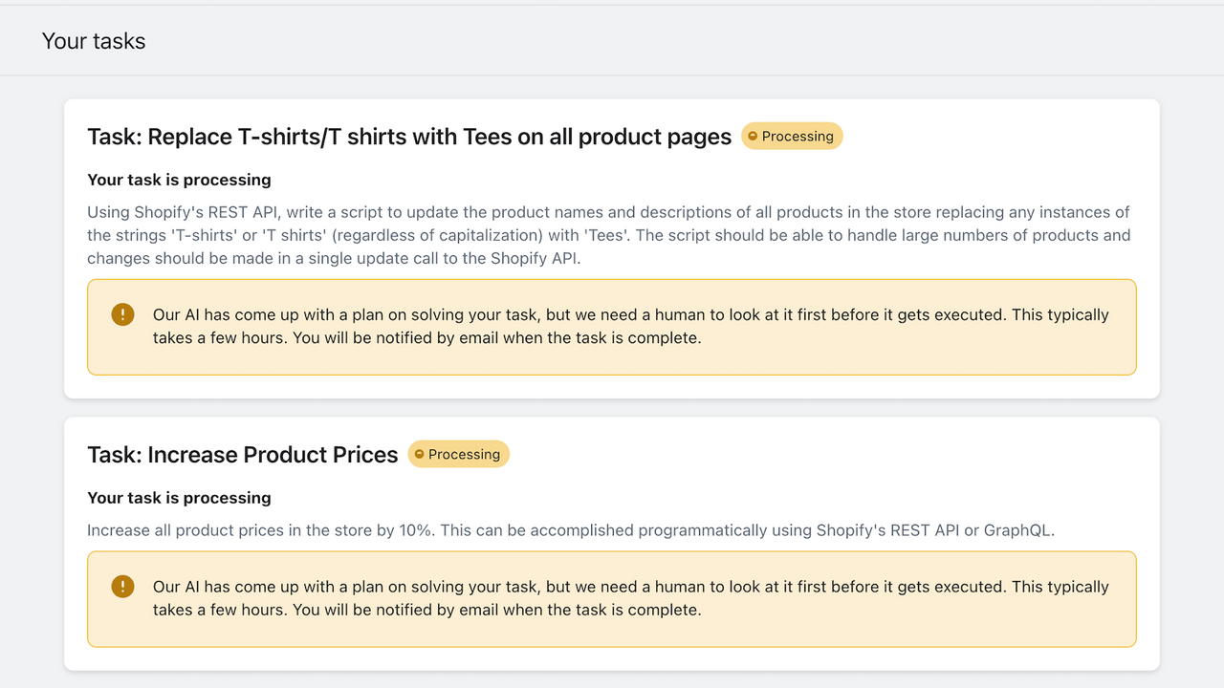Click the status dot in the second Processing badge
The height and width of the screenshot is (688, 1224).
click(422, 454)
